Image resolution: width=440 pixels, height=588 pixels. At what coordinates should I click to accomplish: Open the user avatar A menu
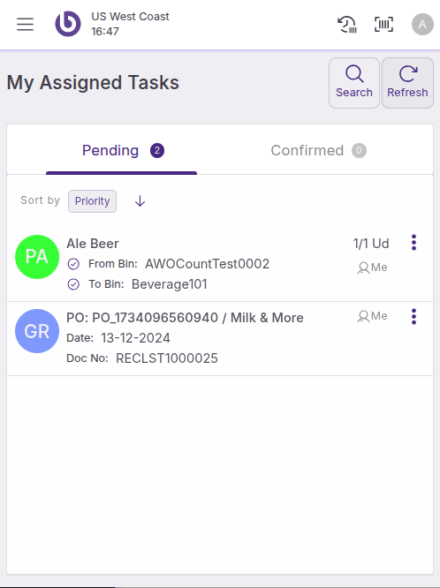(422, 25)
